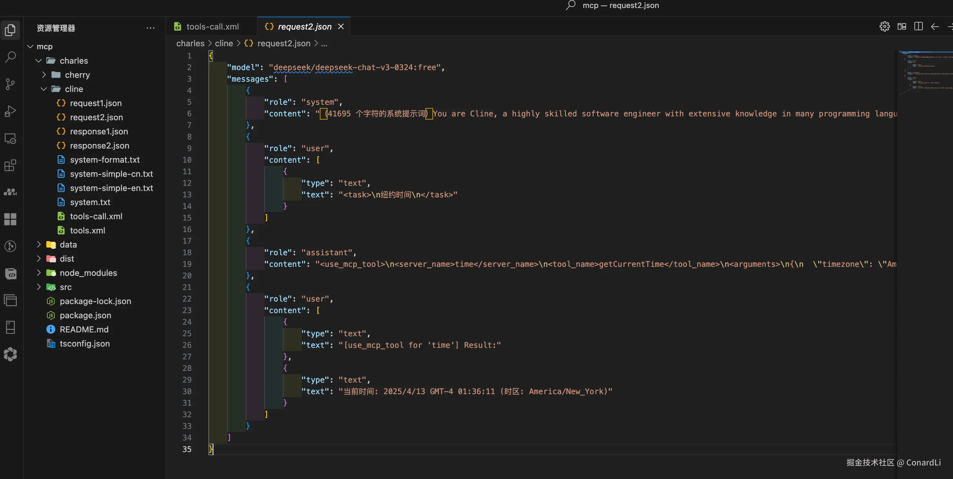This screenshot has height=479, width=953.
Task: Switch to tools-call.xml tab
Action: click(212, 27)
